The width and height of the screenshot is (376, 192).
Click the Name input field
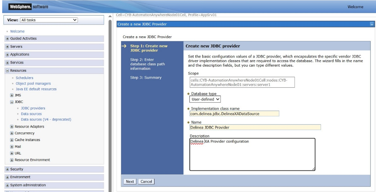pos(255,127)
